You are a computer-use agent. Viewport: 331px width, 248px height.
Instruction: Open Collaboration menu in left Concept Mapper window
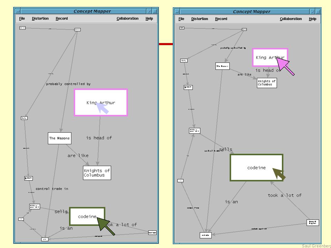tap(128, 19)
